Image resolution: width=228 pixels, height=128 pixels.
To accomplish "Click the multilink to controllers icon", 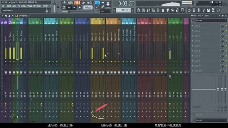I will (103, 7).
